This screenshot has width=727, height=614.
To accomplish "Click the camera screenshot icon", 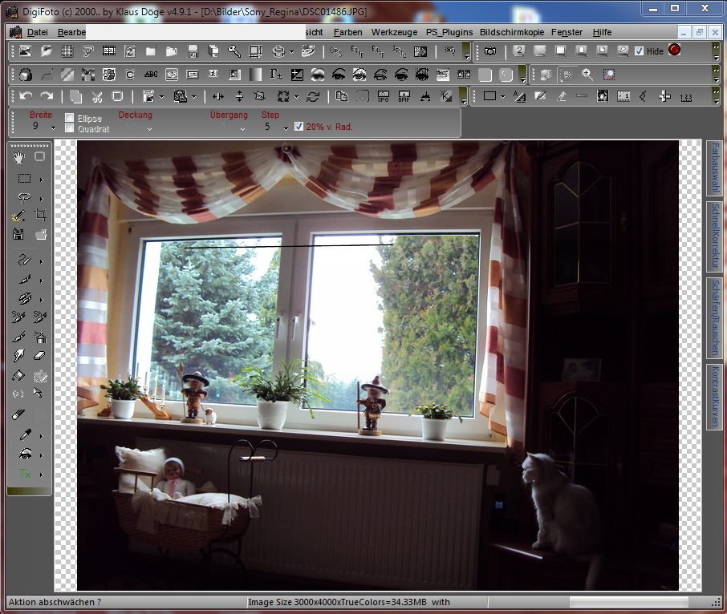I will click(x=489, y=51).
